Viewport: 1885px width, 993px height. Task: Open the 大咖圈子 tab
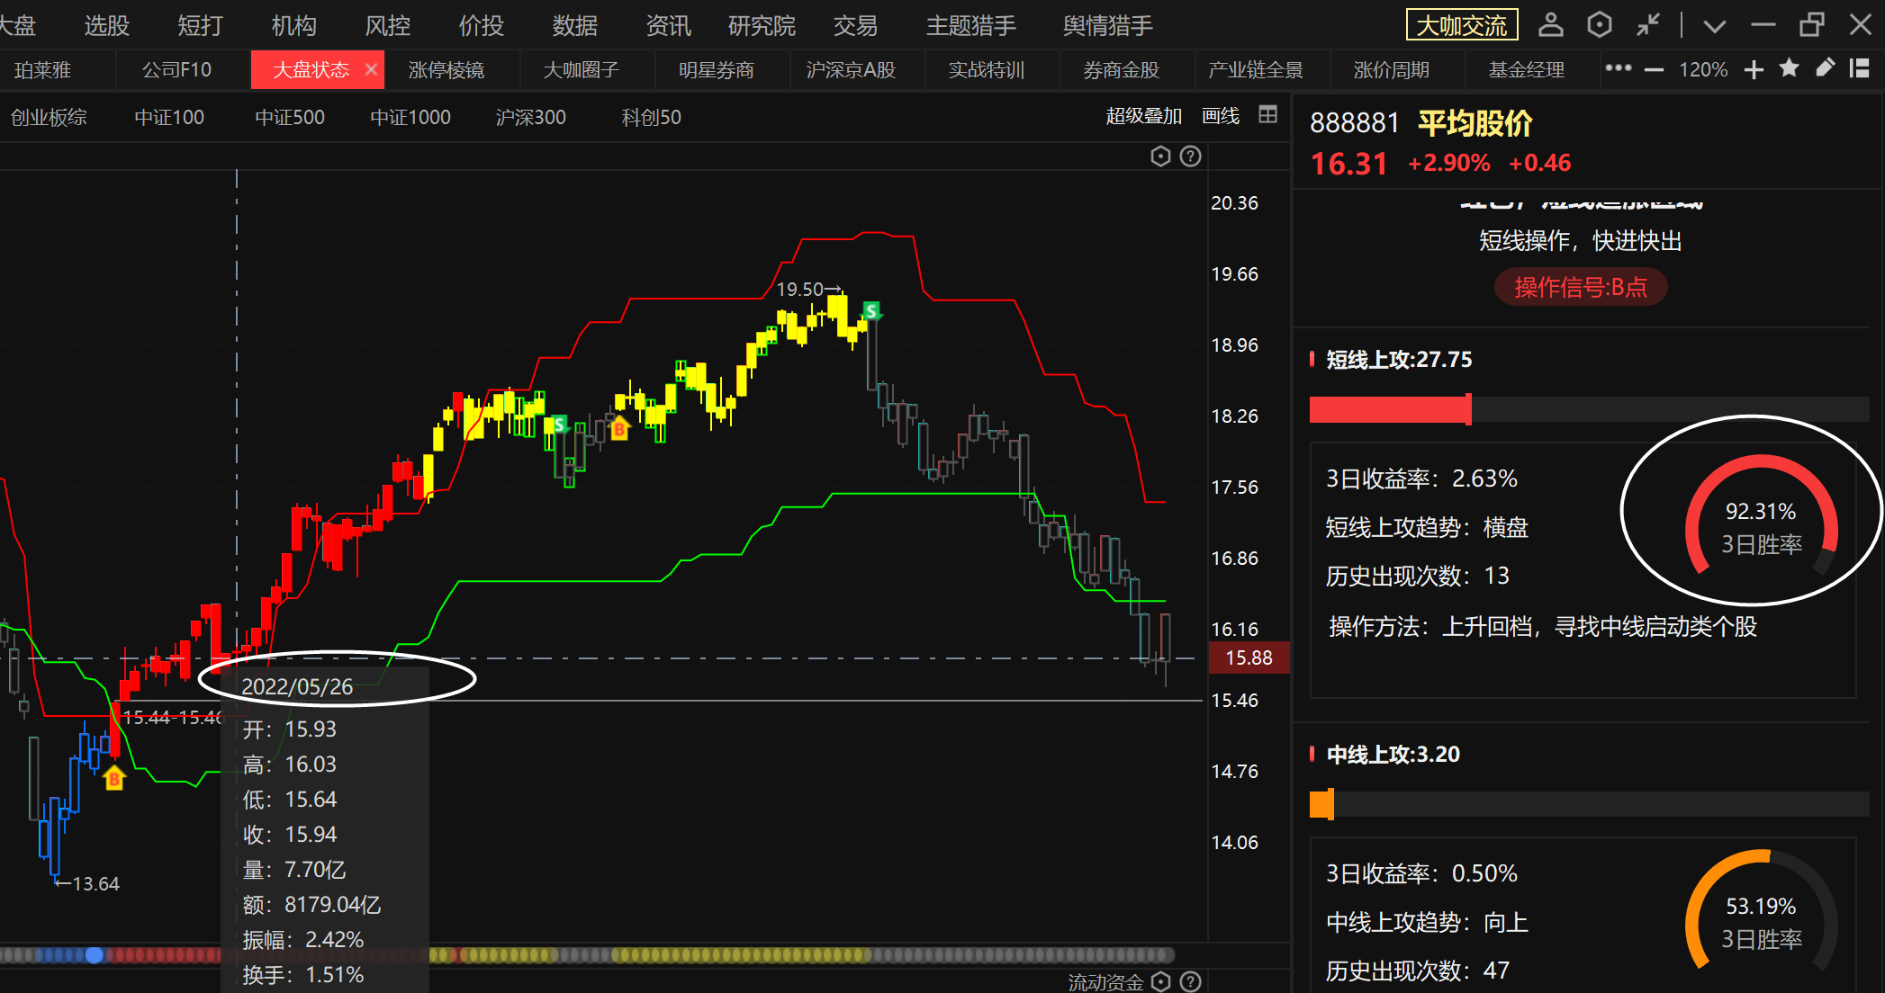(581, 70)
